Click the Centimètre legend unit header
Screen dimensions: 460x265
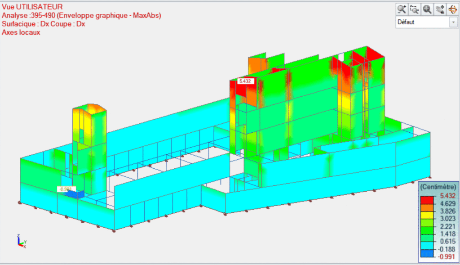point(438,186)
